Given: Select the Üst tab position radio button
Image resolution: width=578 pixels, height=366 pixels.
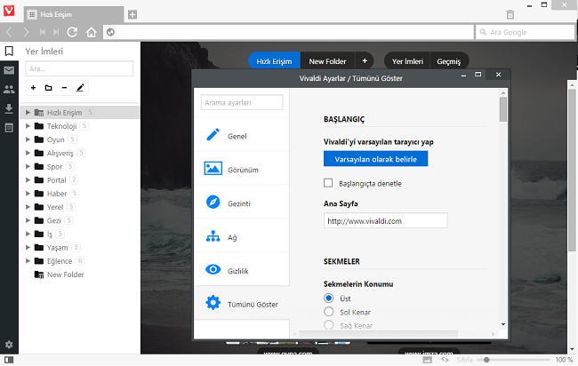Looking at the screenshot, I should coord(329,298).
